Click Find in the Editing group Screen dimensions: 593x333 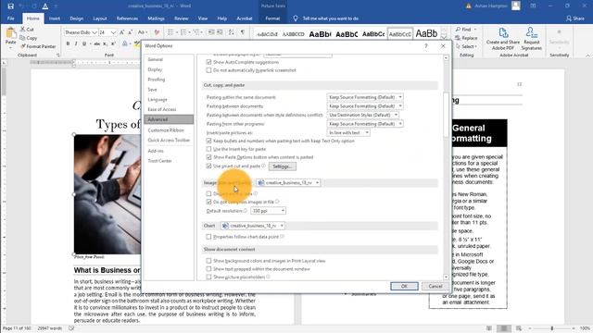[466, 29]
